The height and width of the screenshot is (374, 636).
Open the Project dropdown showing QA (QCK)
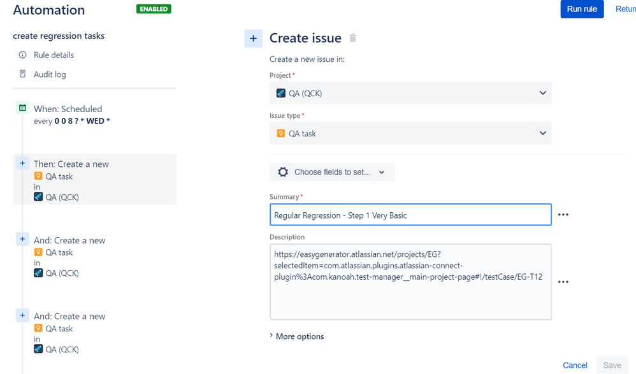tap(410, 93)
